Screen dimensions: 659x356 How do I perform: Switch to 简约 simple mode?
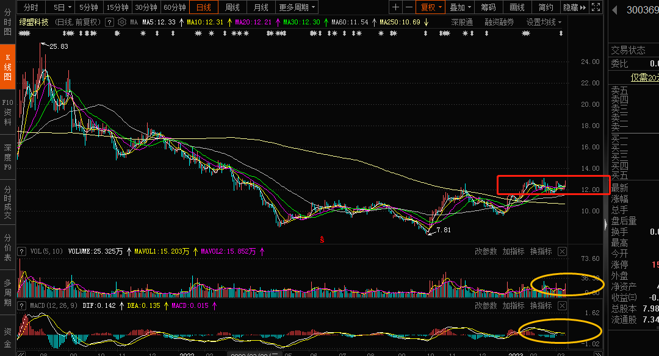546,7
